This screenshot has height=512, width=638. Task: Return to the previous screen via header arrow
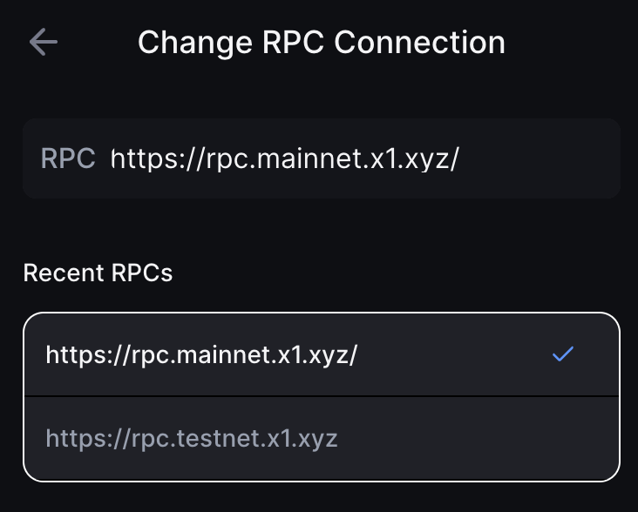(x=43, y=42)
